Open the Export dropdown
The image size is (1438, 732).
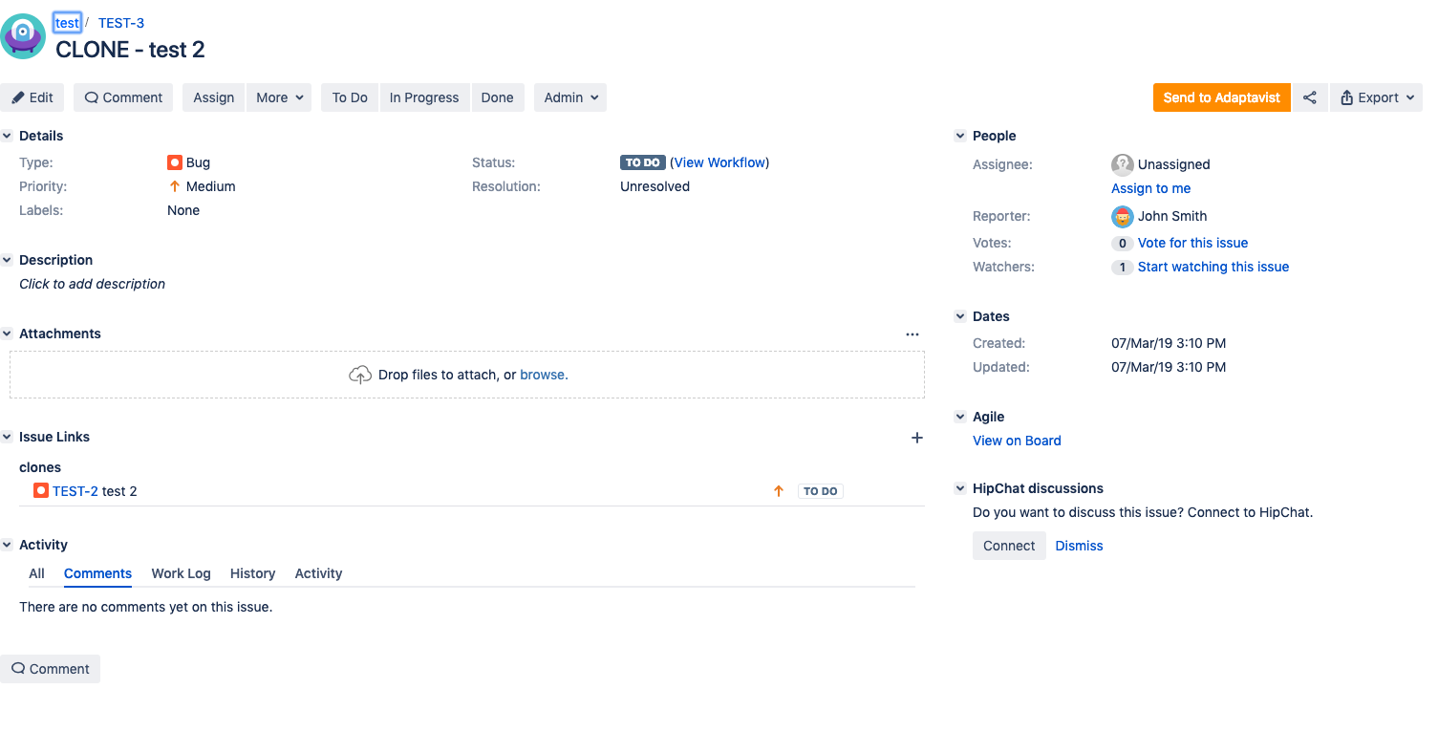(x=1376, y=97)
